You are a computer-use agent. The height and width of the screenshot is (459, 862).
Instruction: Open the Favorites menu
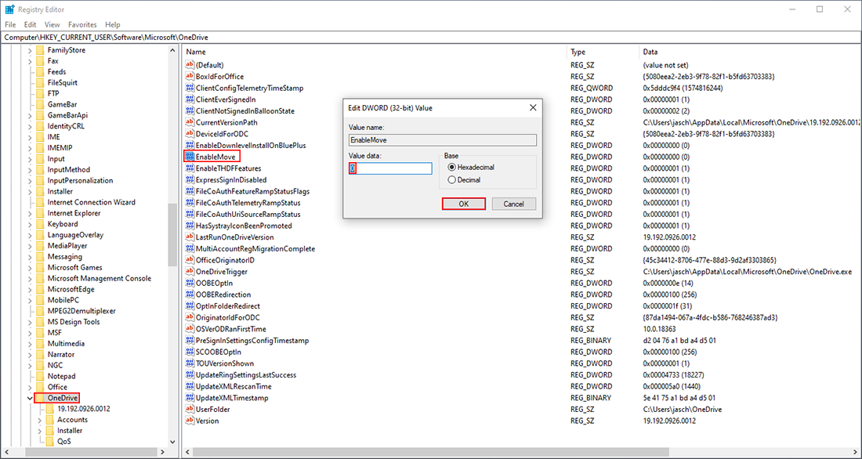(82, 25)
